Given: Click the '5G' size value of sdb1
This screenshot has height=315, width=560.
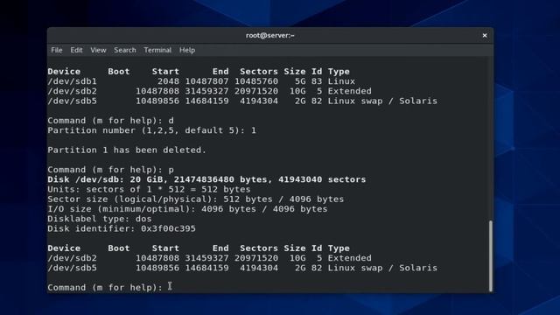Looking at the screenshot, I should pos(300,81).
